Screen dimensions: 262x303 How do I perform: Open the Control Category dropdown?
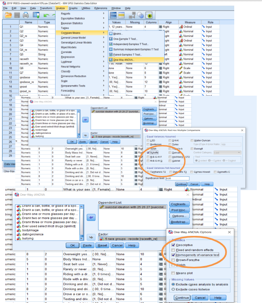point(227,152)
